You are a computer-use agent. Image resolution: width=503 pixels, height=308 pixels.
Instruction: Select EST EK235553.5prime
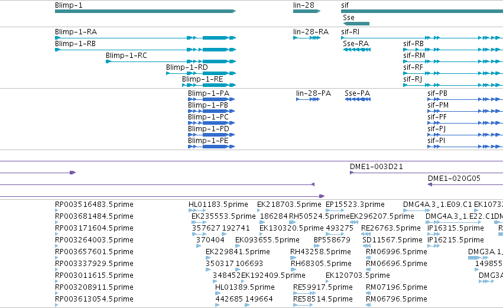(x=223, y=216)
